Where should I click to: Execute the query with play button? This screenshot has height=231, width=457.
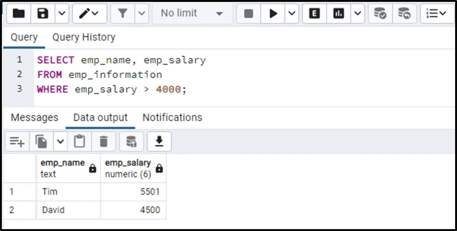(273, 14)
